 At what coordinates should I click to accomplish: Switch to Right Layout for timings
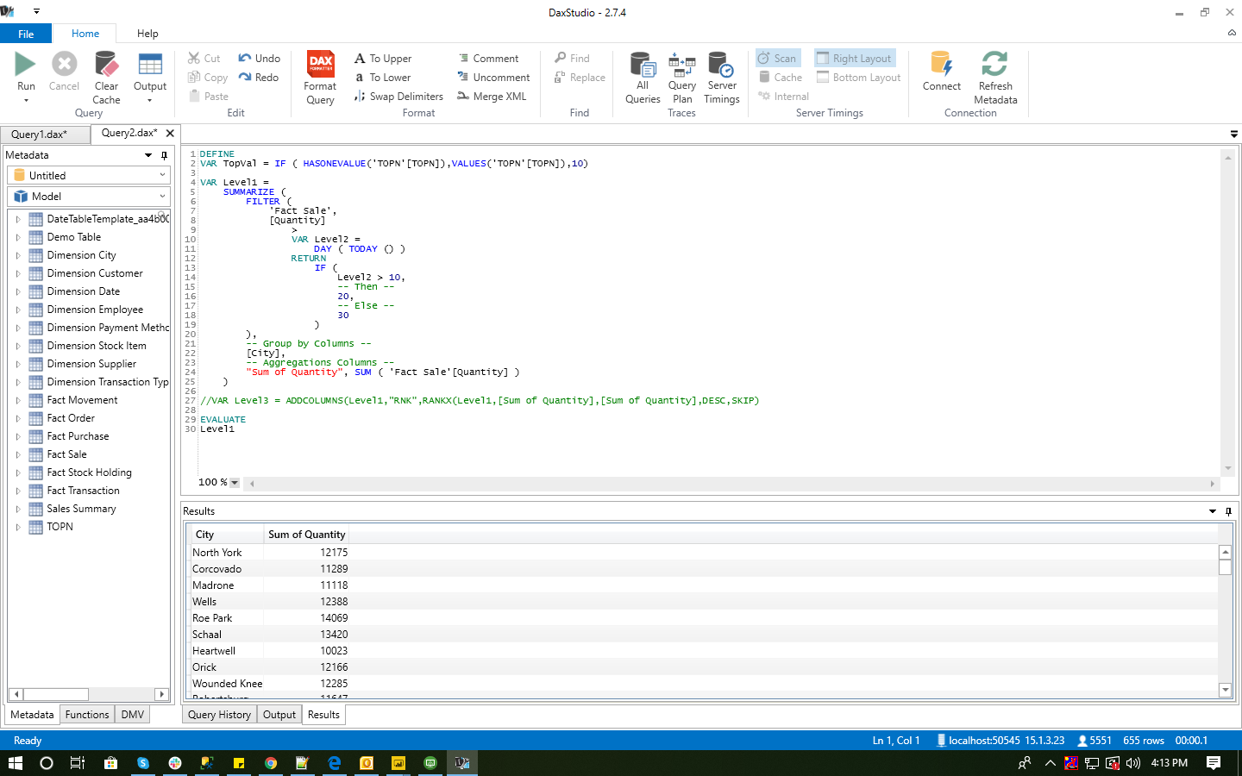(x=855, y=59)
